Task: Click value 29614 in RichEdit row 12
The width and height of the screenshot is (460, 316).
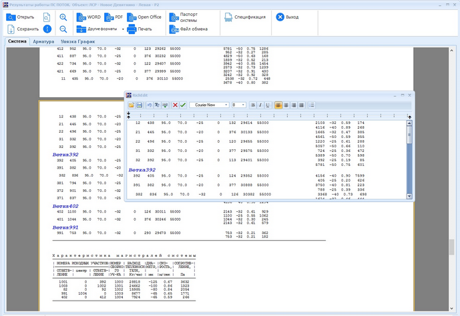Action: (x=246, y=123)
